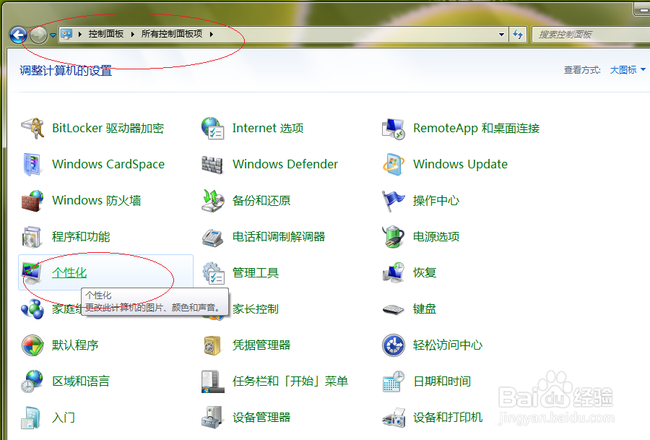Expand arrow after 所有控制面板项
The image size is (650, 440).
click(212, 34)
